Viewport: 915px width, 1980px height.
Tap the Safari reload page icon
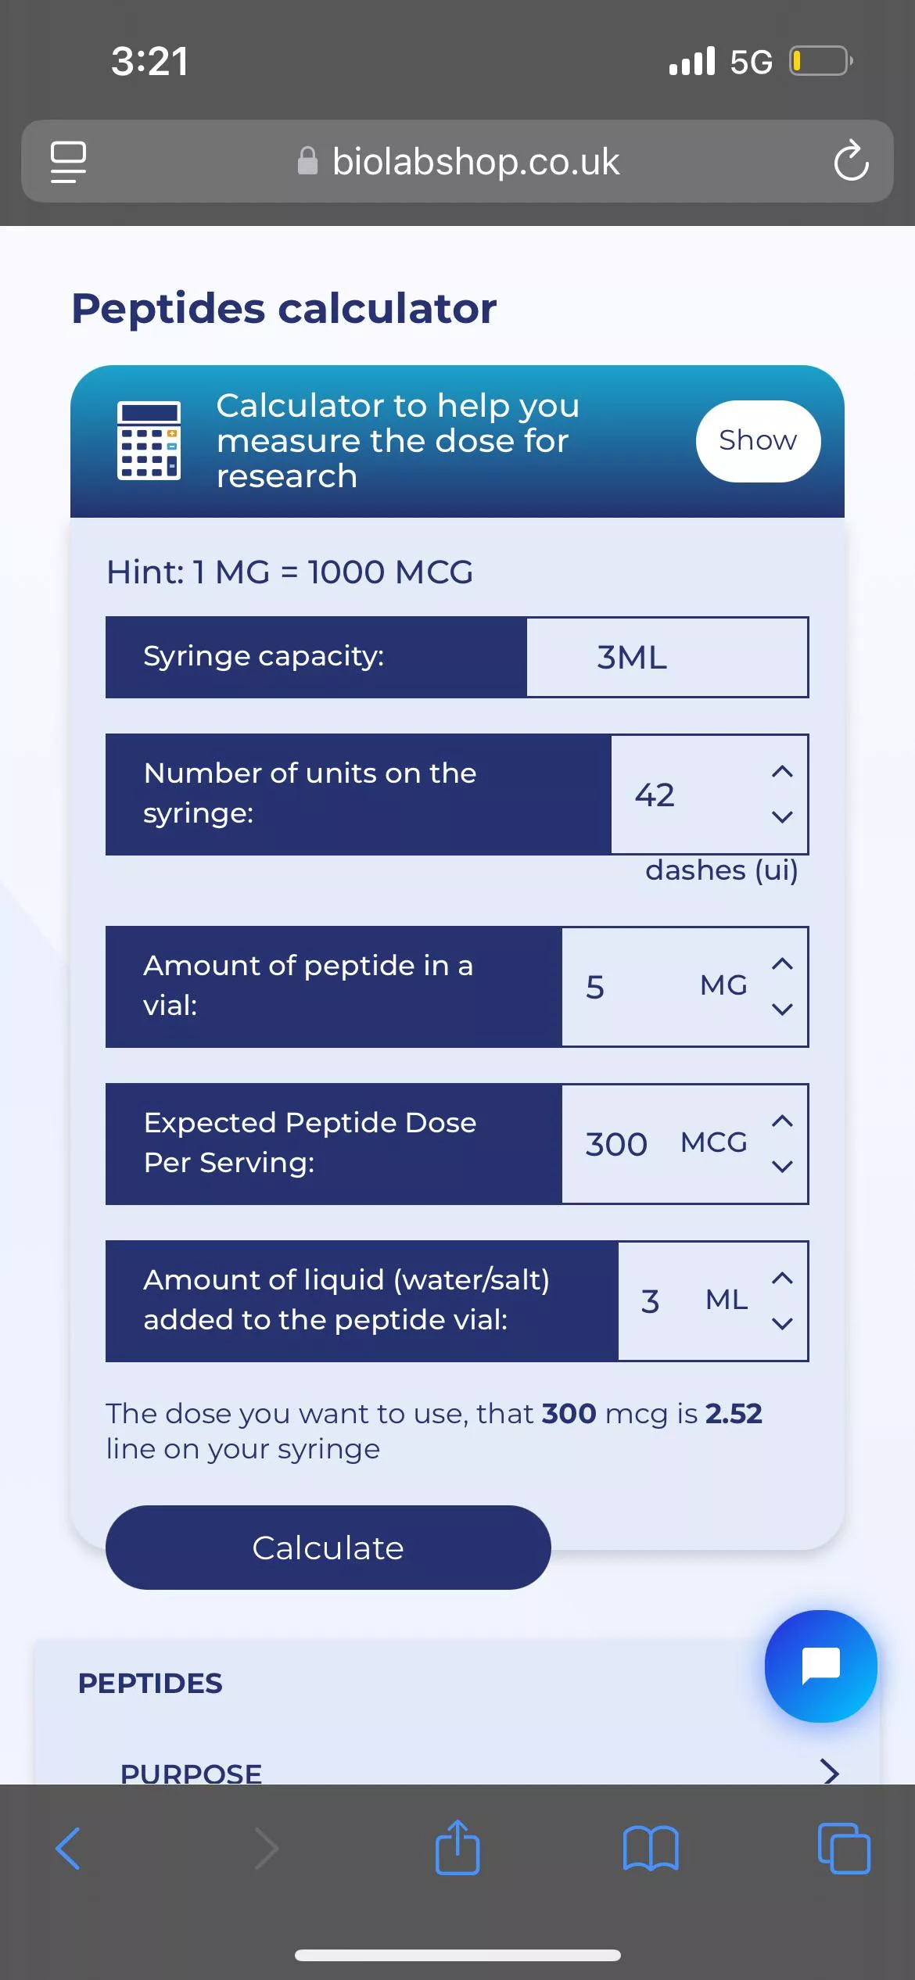coord(851,161)
